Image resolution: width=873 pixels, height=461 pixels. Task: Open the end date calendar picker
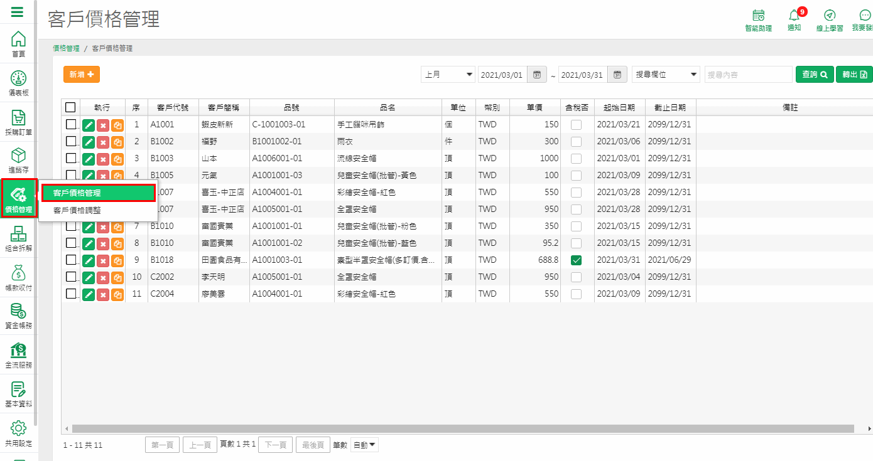click(617, 75)
